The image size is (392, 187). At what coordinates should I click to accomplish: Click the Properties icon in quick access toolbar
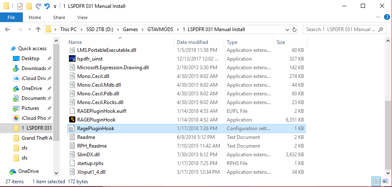(20, 6)
